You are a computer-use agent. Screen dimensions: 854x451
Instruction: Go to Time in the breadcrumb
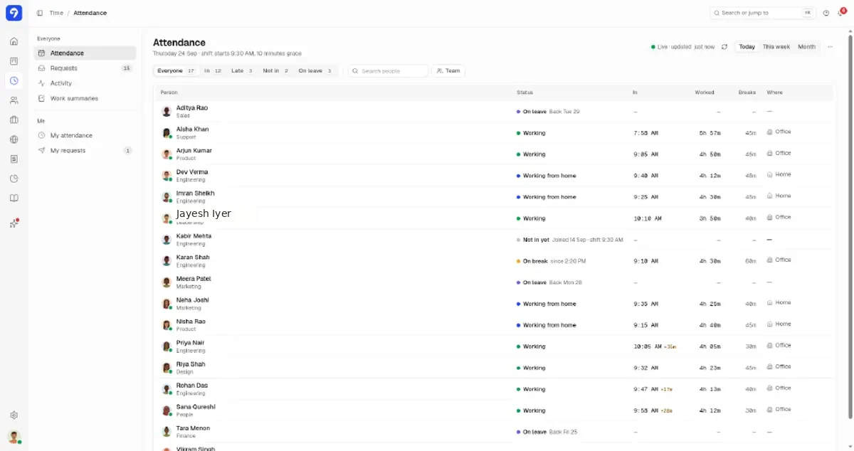click(x=56, y=13)
